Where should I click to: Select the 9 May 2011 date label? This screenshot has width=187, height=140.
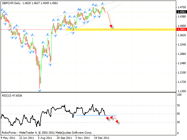(x=8, y=137)
